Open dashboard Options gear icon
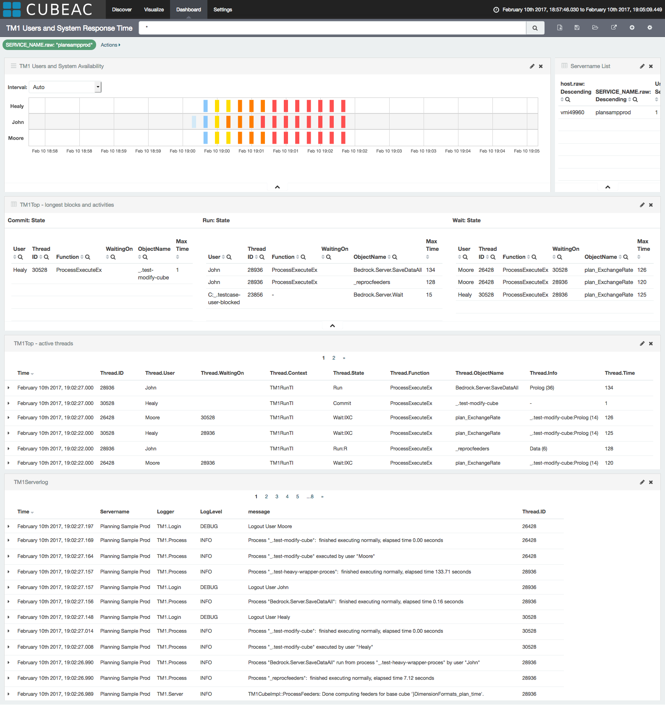The height and width of the screenshot is (705, 665). [x=649, y=28]
